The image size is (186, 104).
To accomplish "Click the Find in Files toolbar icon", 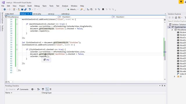I will click(x=81, y=9).
